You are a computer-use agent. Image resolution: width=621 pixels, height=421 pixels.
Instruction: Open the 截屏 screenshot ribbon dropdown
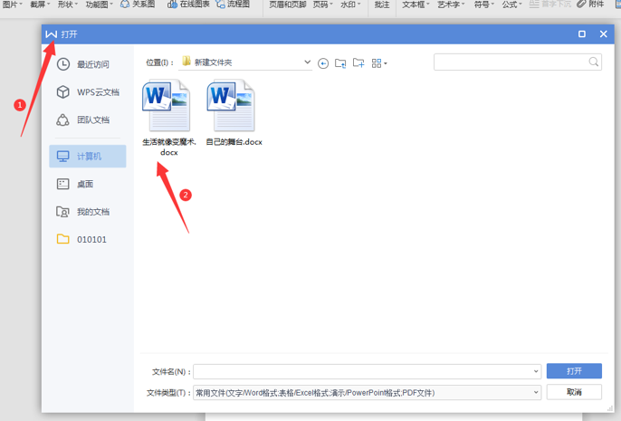[x=40, y=5]
